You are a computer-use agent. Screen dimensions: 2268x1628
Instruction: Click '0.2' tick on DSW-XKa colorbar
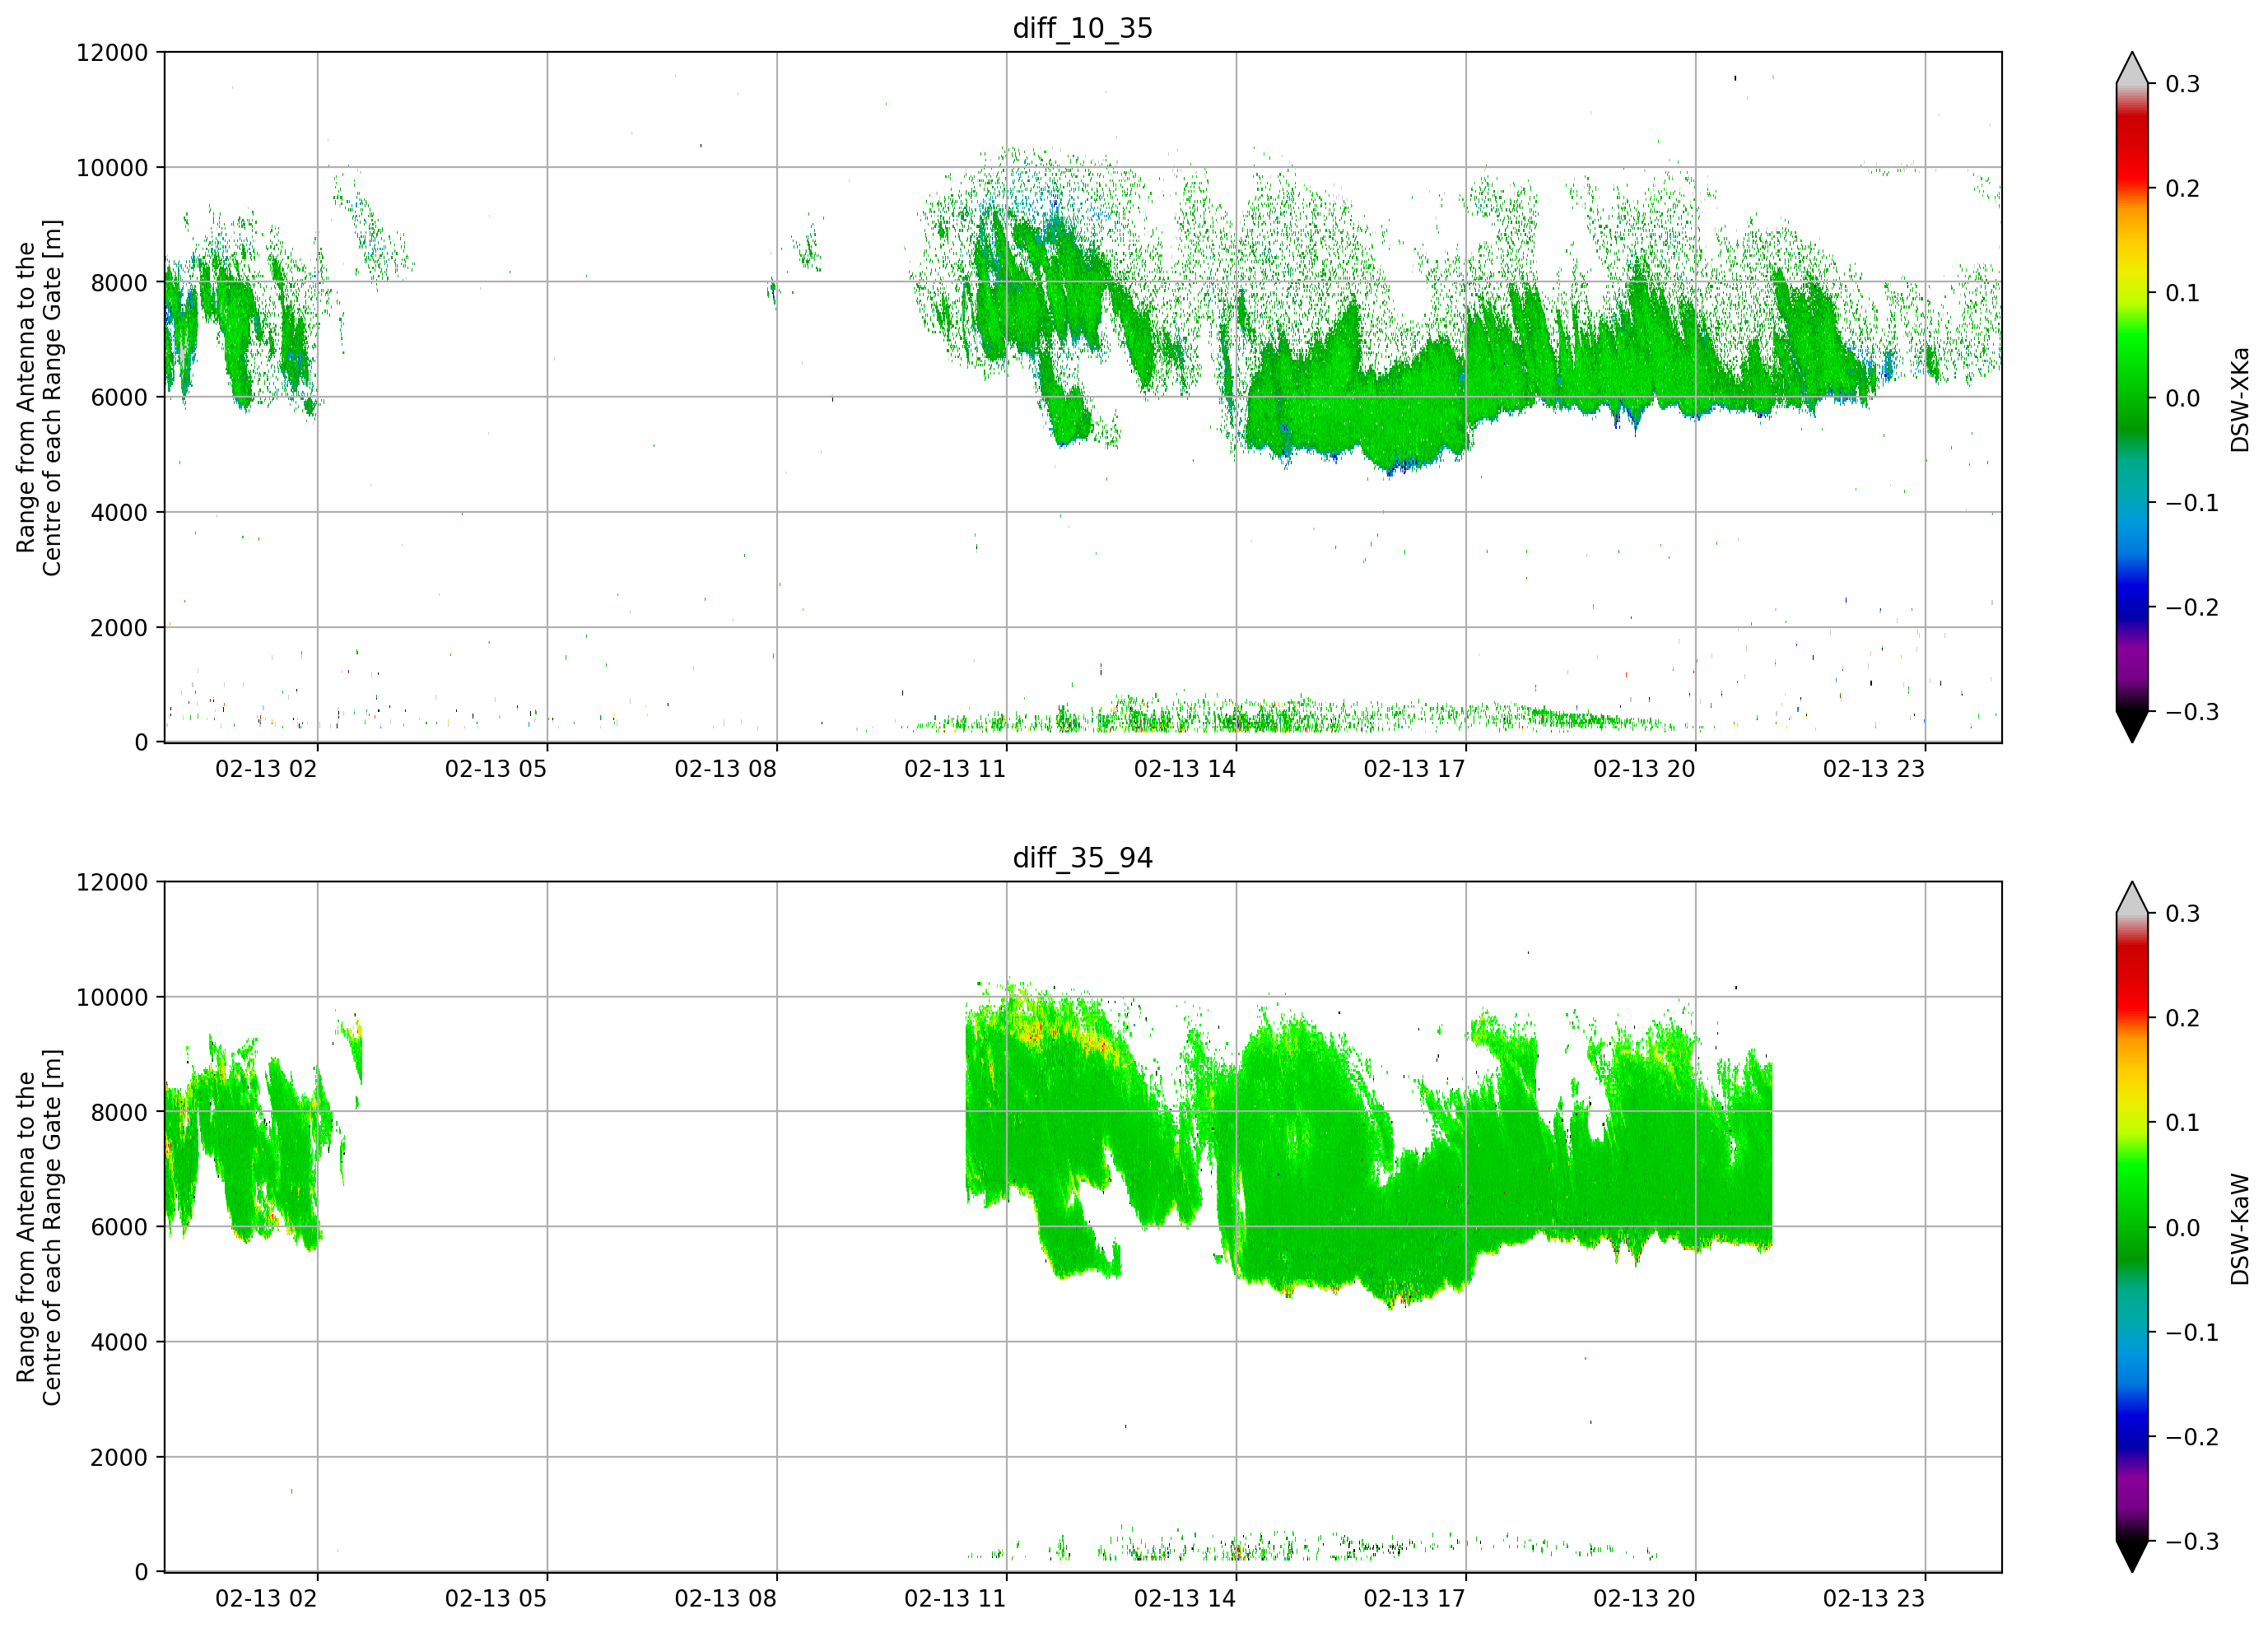tap(2182, 189)
